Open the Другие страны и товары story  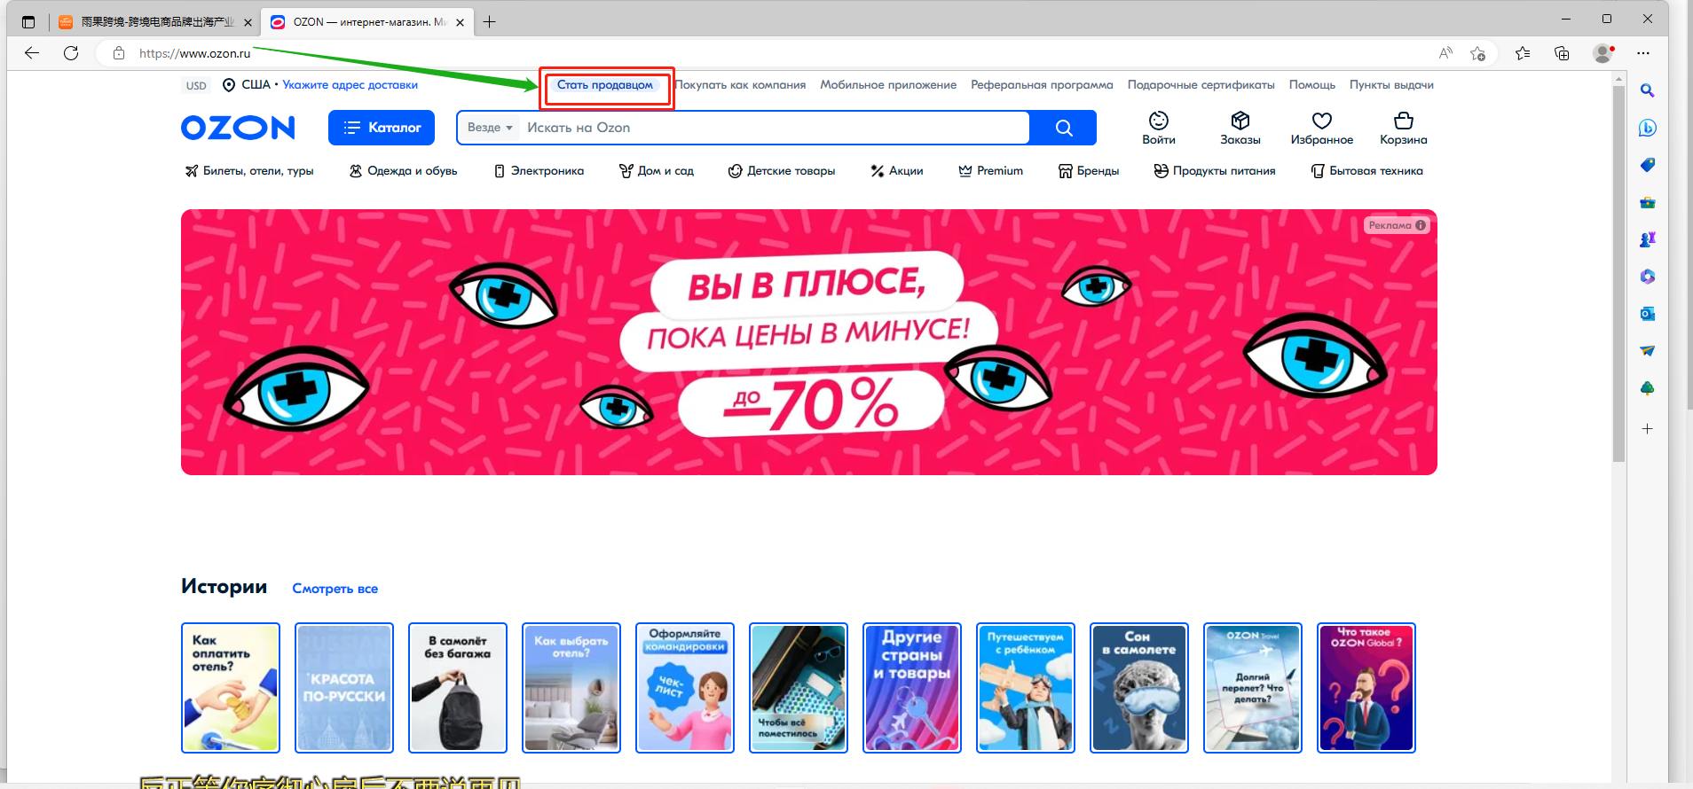click(x=911, y=688)
